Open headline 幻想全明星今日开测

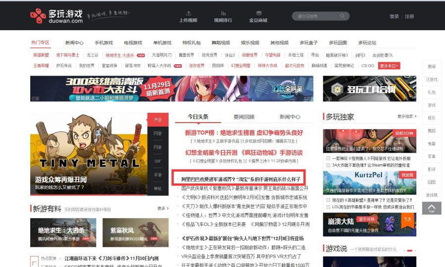pyautogui.click(x=244, y=153)
